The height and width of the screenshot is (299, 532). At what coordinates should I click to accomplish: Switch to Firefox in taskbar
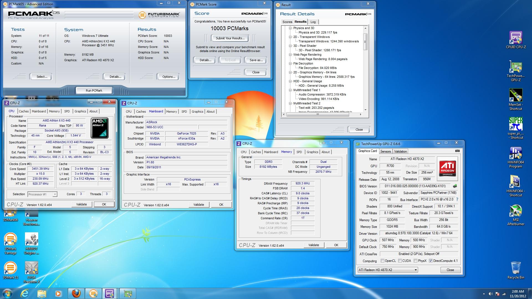76,293
